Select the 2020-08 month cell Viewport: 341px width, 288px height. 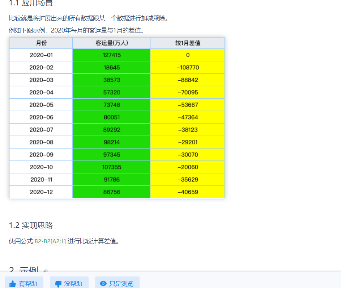tap(41, 142)
